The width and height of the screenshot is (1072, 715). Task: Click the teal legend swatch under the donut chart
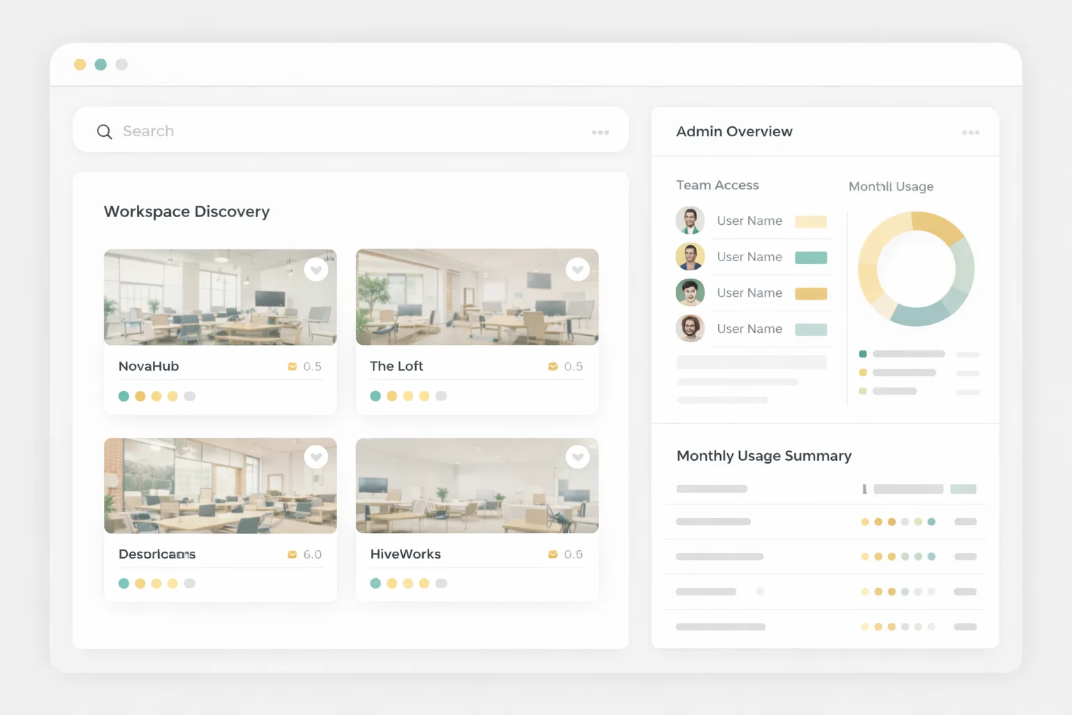pyautogui.click(x=863, y=354)
